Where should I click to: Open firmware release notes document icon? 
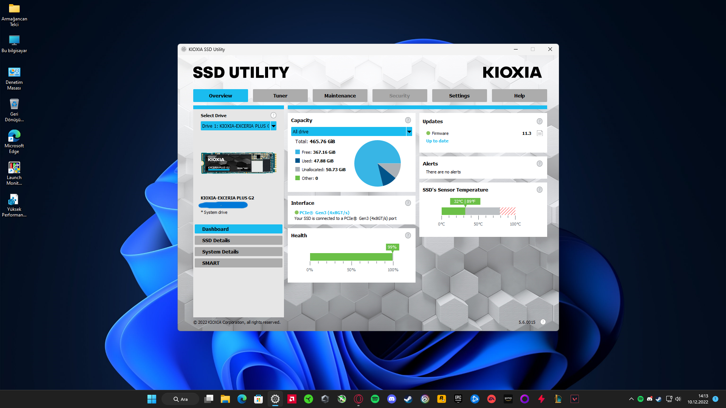coord(540,133)
